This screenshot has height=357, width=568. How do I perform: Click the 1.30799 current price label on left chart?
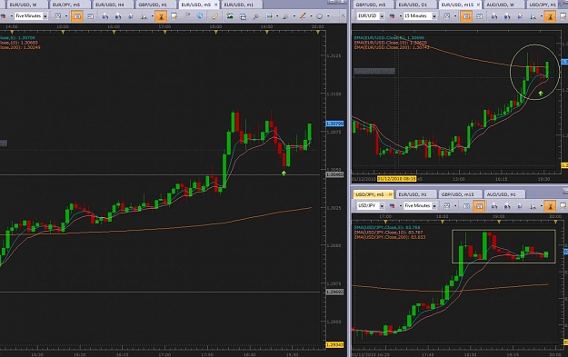coord(334,124)
